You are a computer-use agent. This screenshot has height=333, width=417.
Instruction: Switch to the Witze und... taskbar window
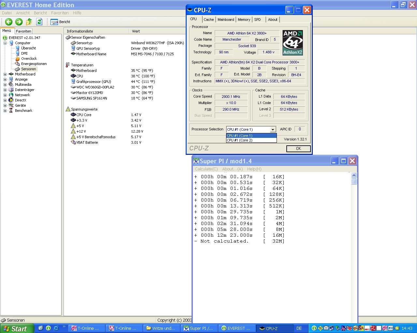tap(162, 328)
